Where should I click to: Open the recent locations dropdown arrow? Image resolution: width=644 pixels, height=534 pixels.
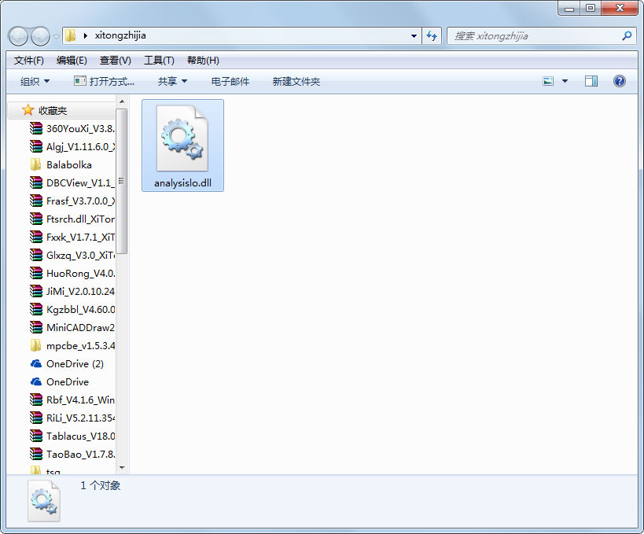(56, 37)
